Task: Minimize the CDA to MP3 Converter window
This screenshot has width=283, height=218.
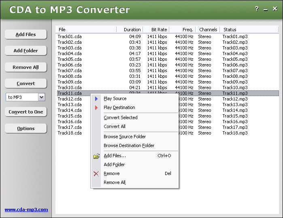Action: click(x=266, y=10)
